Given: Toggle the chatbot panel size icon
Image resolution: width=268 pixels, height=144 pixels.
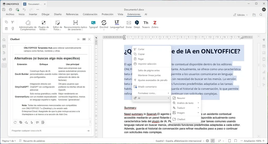Looking at the screenshot, I should (84, 39).
